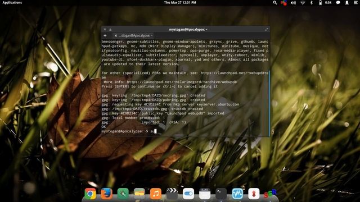Screen dimensions: 360x202
Task: Open SimpleScreenRecorder SSR dock icon
Action: pyautogui.click(x=270, y=194)
